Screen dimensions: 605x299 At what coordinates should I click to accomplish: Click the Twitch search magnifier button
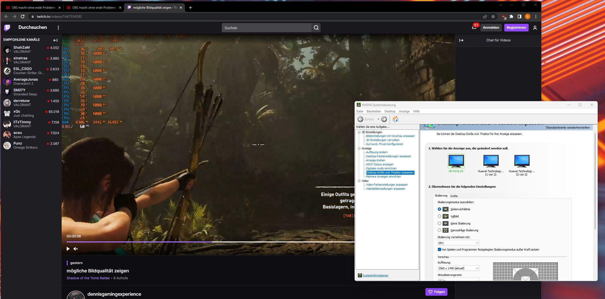tap(316, 28)
